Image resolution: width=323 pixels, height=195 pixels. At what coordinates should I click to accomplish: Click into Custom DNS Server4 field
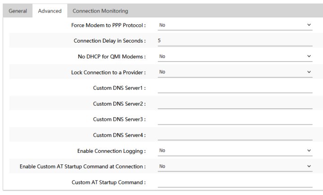tap(235, 135)
